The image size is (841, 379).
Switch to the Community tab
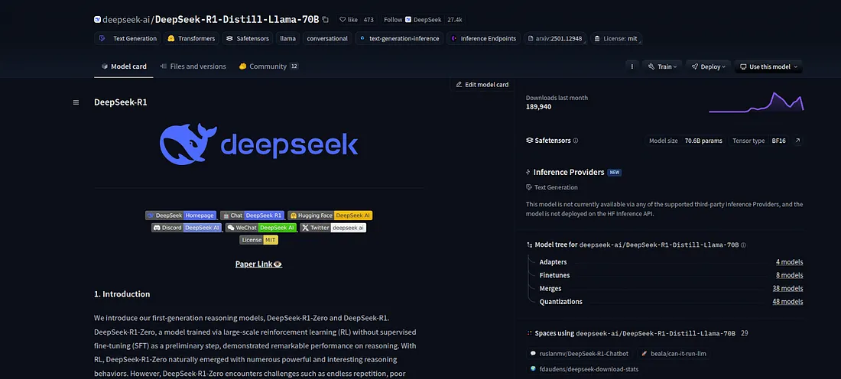pos(268,66)
